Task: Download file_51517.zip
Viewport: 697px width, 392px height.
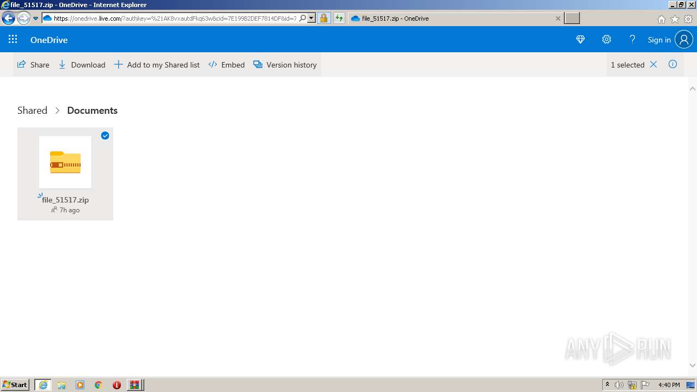Action: click(82, 65)
